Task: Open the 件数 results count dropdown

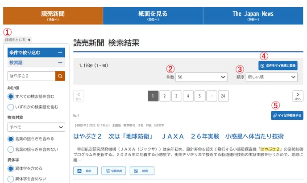Action: point(202,77)
